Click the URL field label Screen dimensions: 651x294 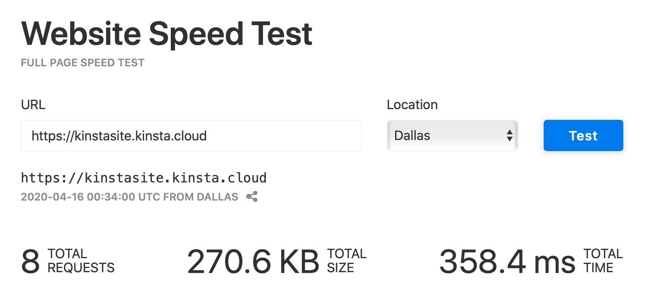click(x=33, y=105)
